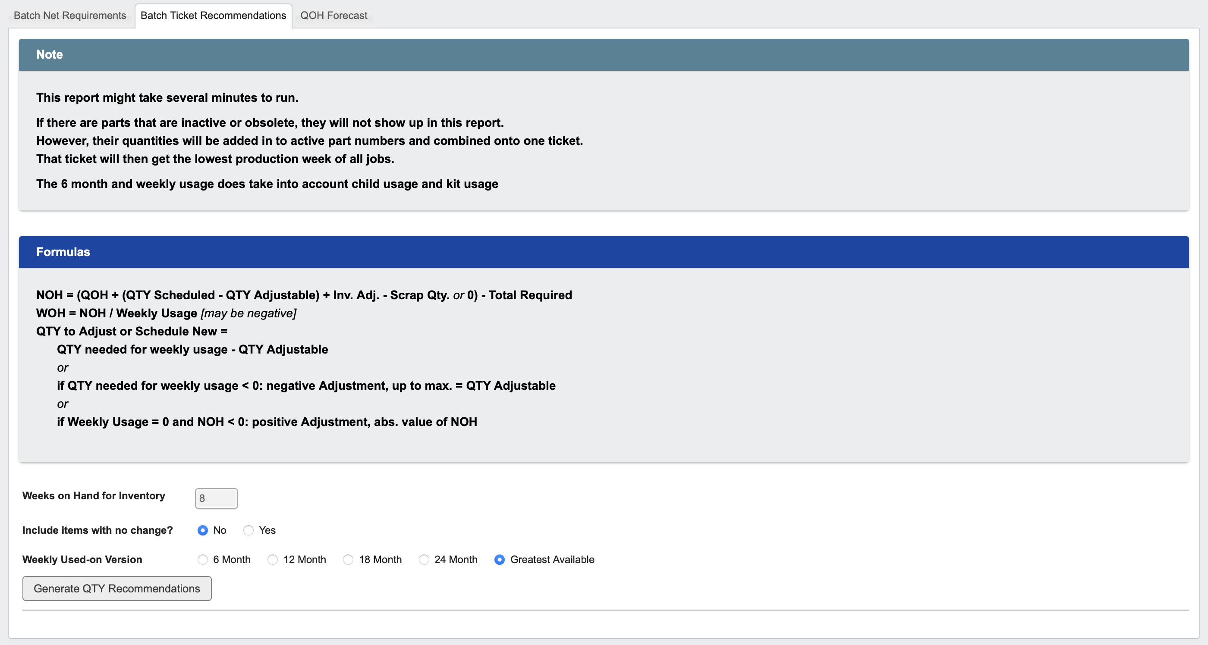Select the 12 Month usage option
1208x645 pixels.
click(273, 559)
